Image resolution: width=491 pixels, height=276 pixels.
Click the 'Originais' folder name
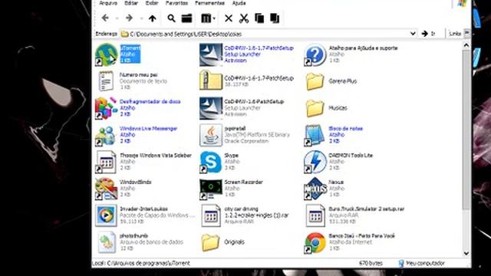pyautogui.click(x=234, y=242)
